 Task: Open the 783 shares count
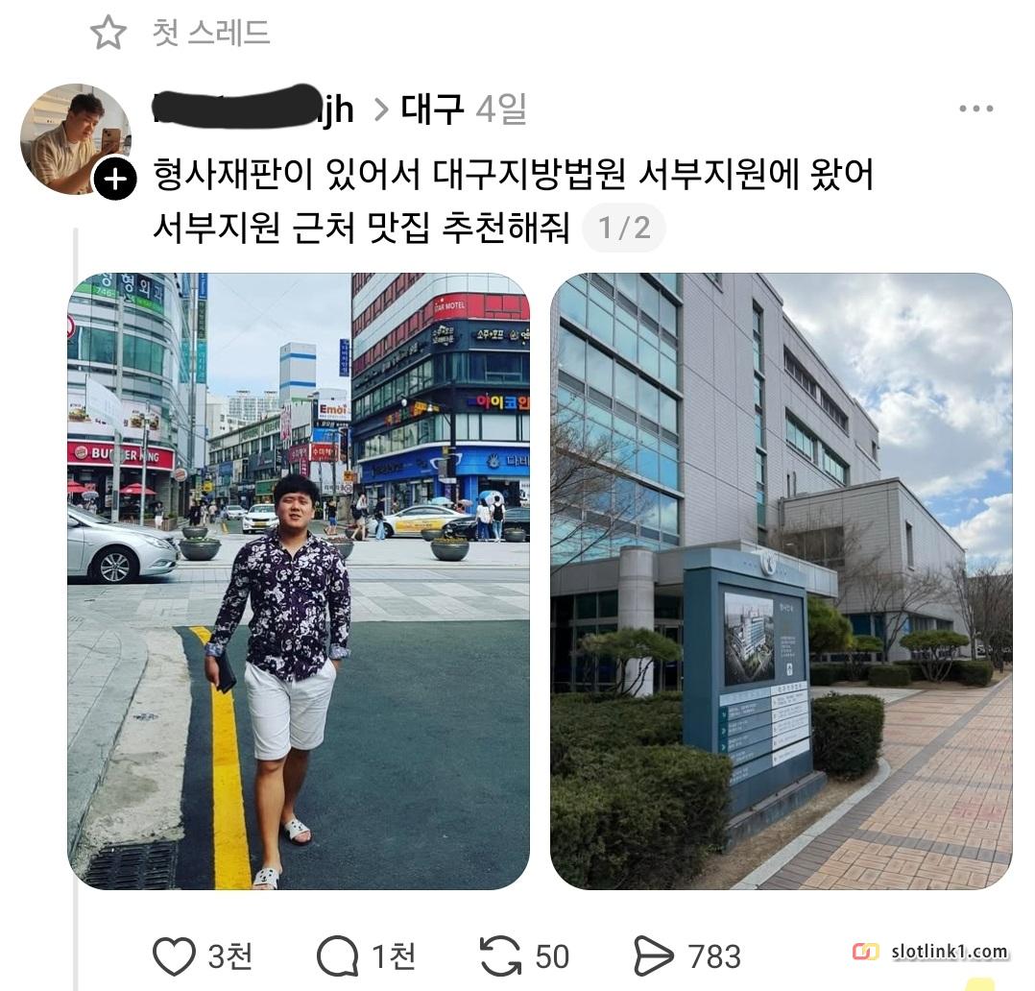click(714, 956)
